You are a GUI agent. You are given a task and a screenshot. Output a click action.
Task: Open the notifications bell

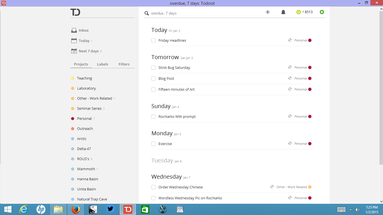tap(283, 12)
